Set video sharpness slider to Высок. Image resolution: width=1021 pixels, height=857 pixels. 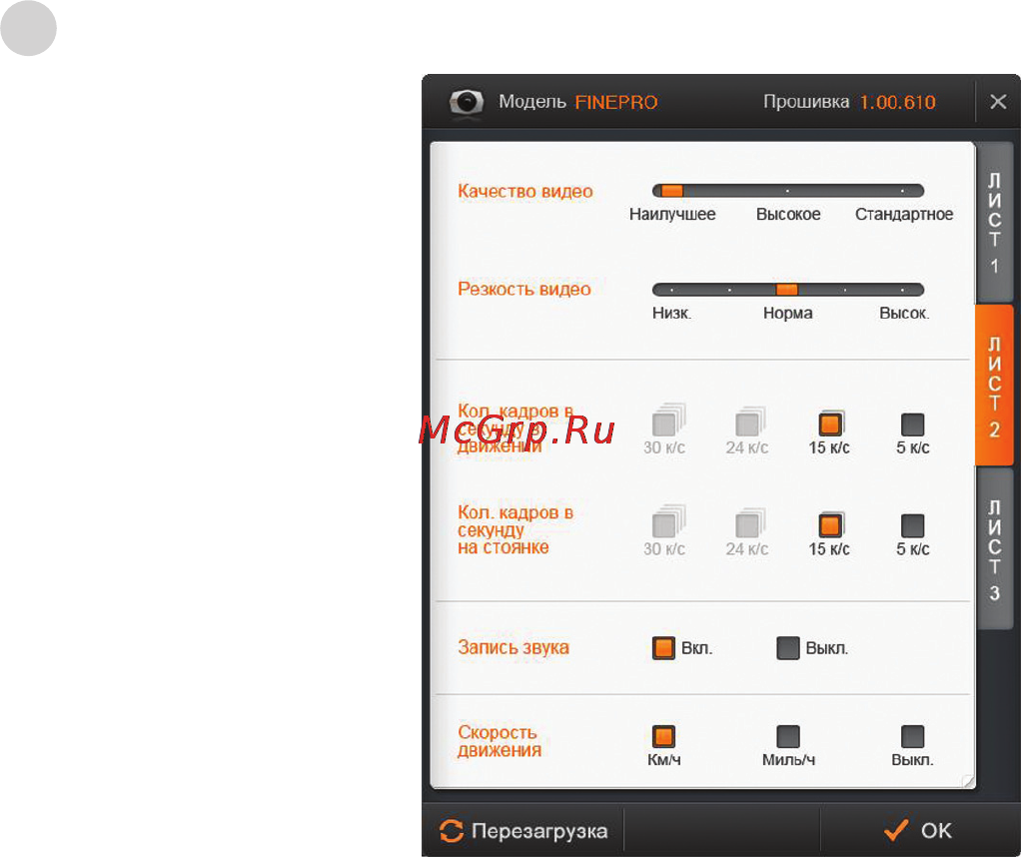click(x=902, y=290)
